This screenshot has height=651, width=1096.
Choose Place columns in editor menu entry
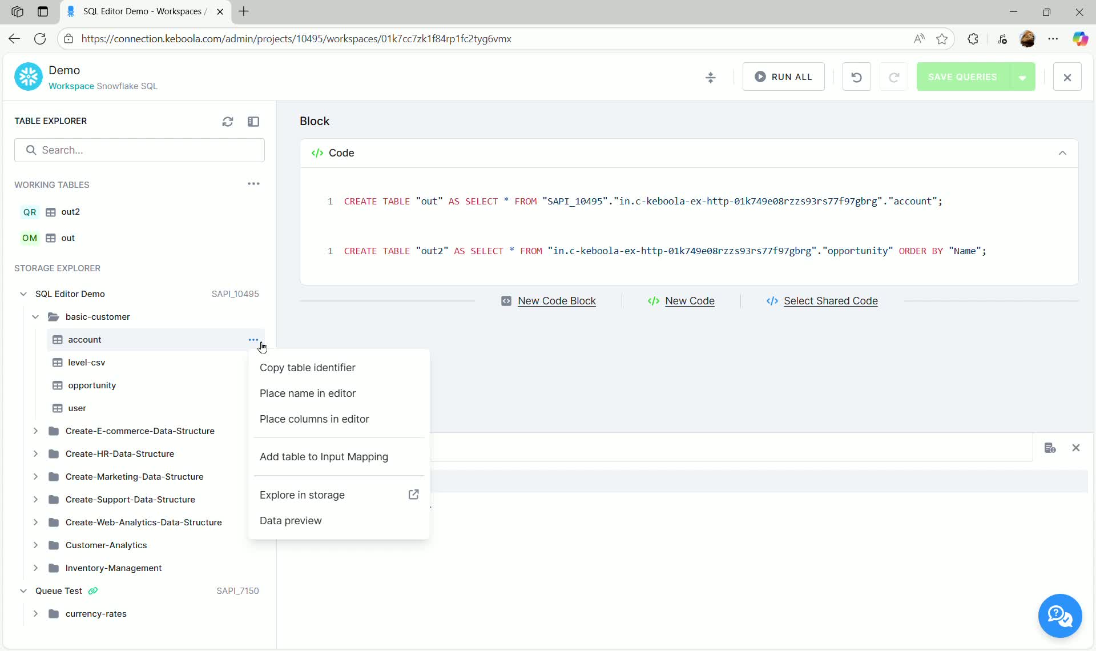click(315, 419)
